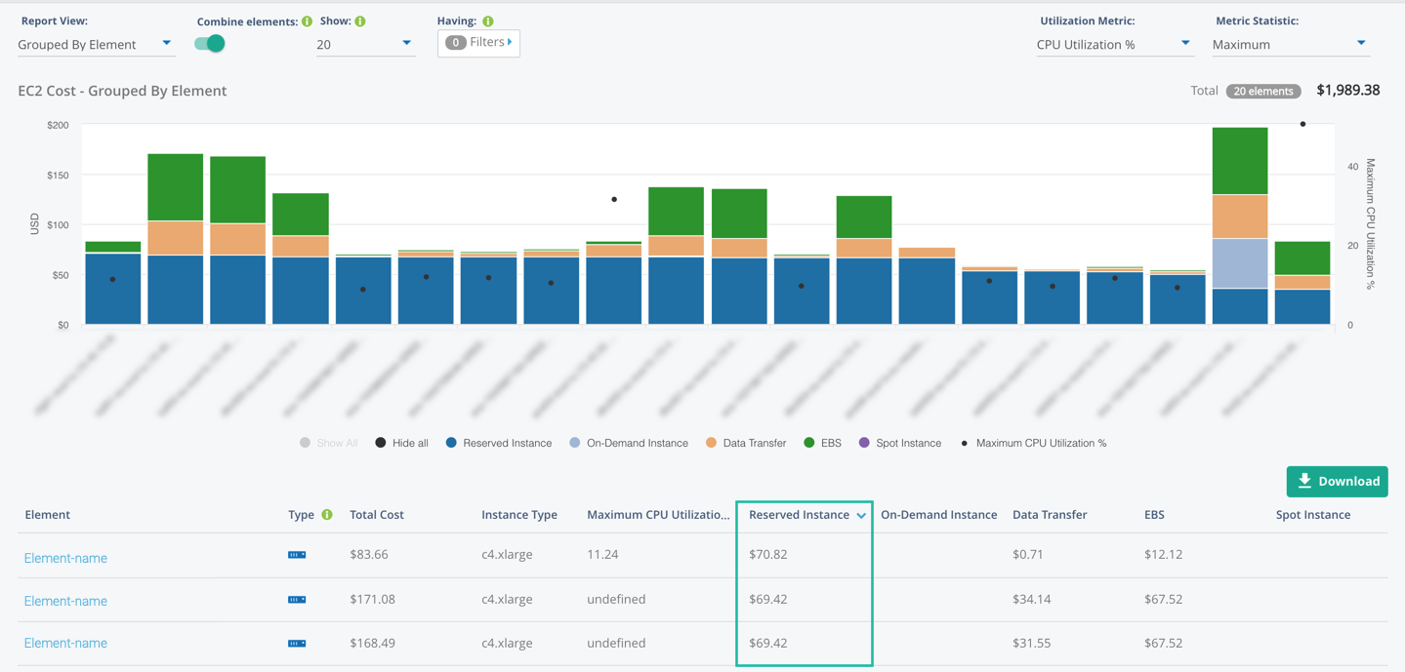This screenshot has height=672, width=1405.
Task: Sort table by Total Cost column
Action: 376,515
